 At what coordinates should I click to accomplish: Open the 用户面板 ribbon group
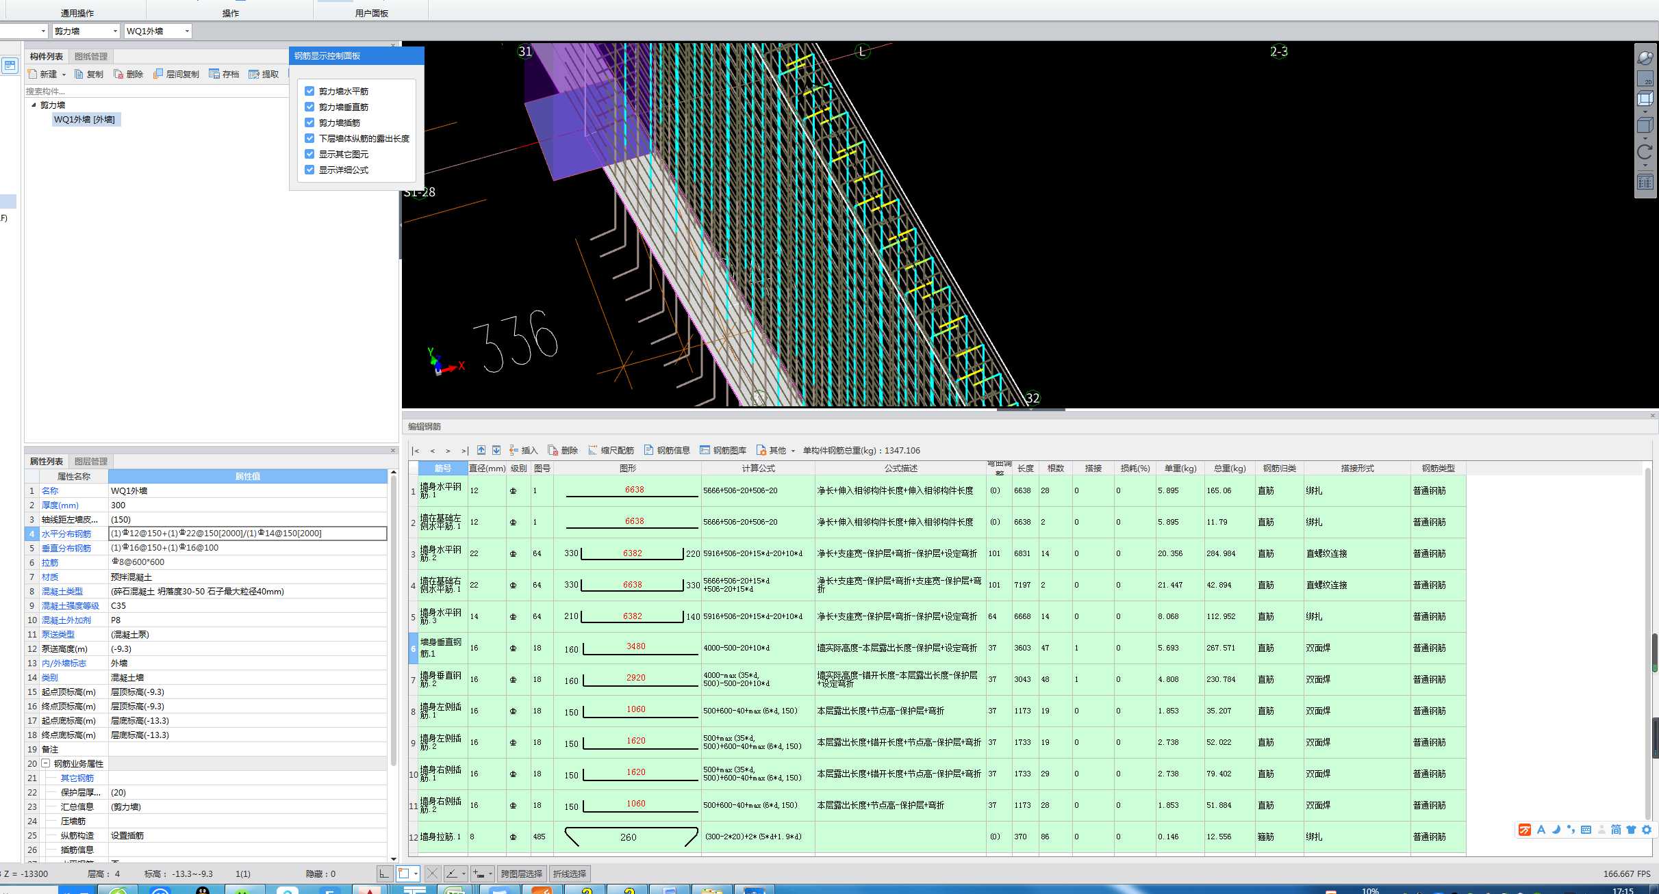372,13
